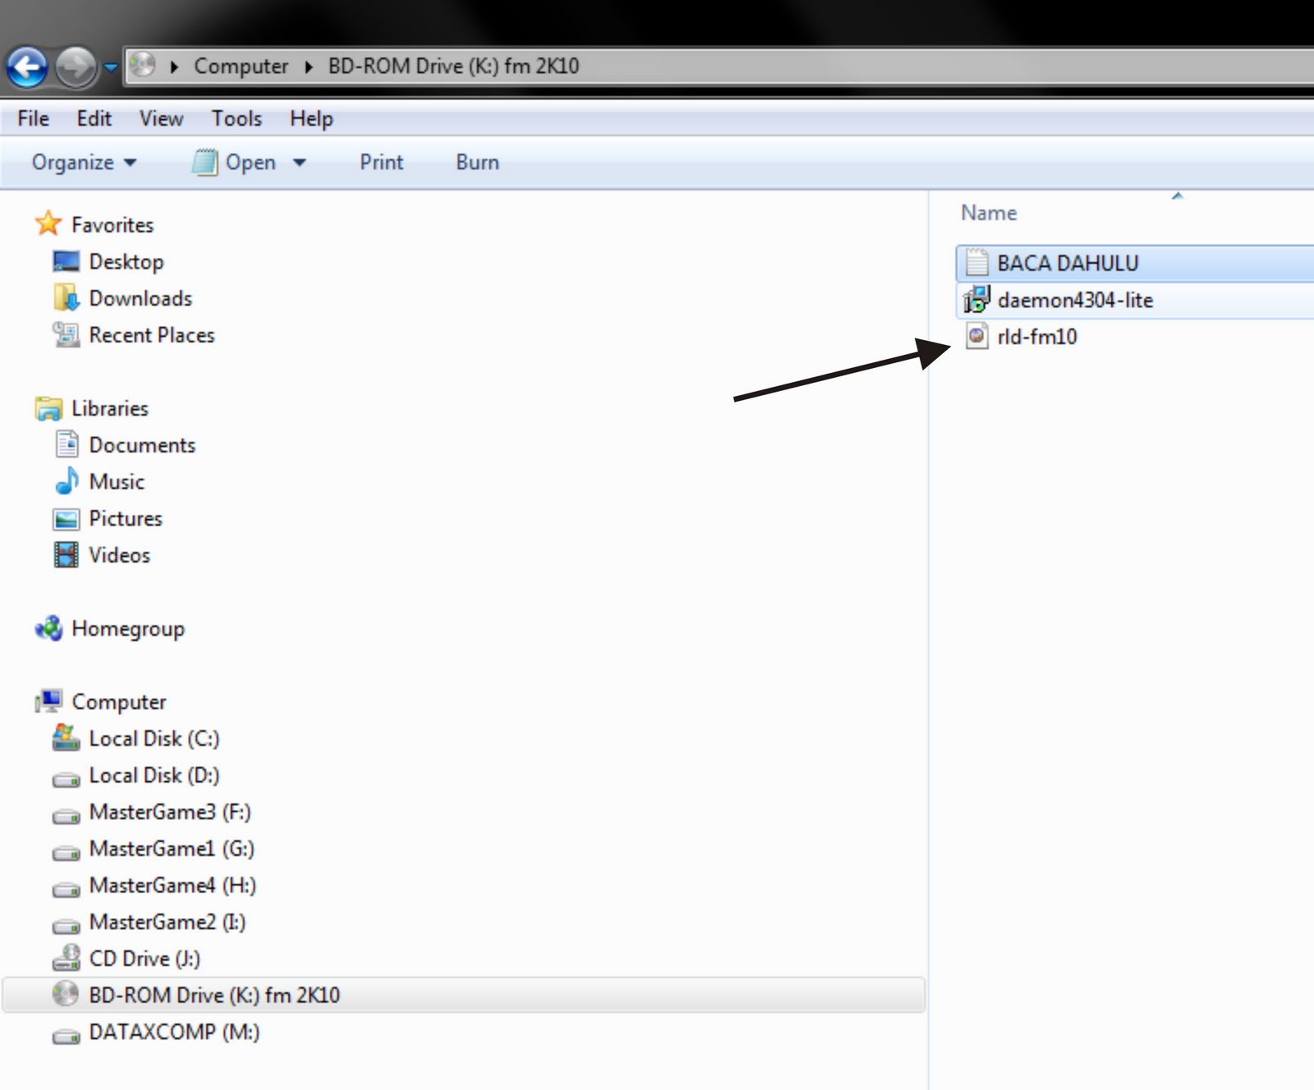Open the View menu
1314x1090 pixels.
161,119
